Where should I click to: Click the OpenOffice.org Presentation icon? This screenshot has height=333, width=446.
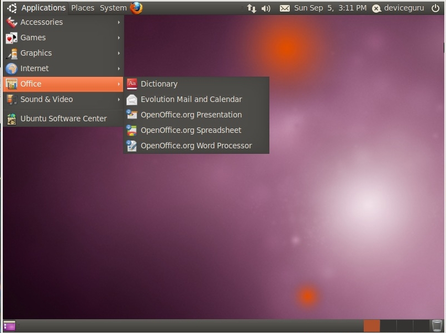point(132,115)
